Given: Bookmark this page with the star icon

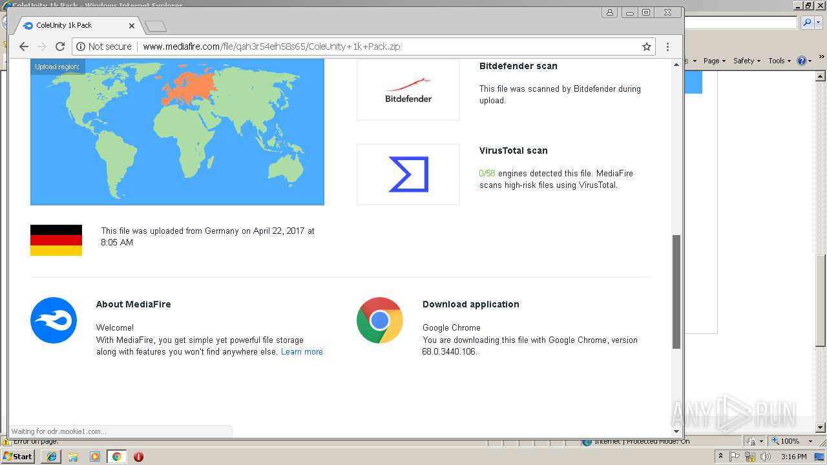Looking at the screenshot, I should [646, 46].
